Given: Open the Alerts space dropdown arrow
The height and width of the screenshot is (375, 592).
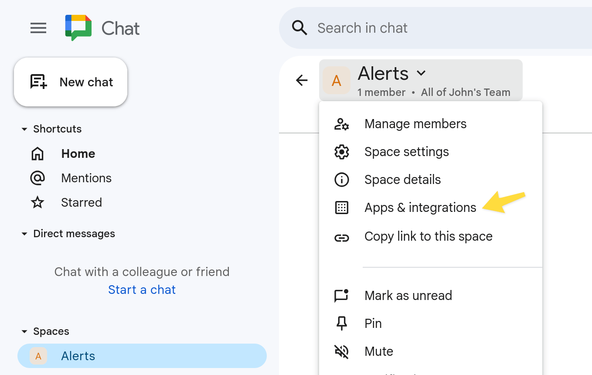Looking at the screenshot, I should click(421, 73).
